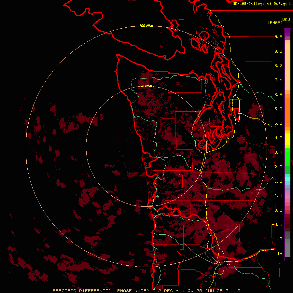Select the 9.0 scale value
This screenshot has height=293, width=293.
pos(278,51)
